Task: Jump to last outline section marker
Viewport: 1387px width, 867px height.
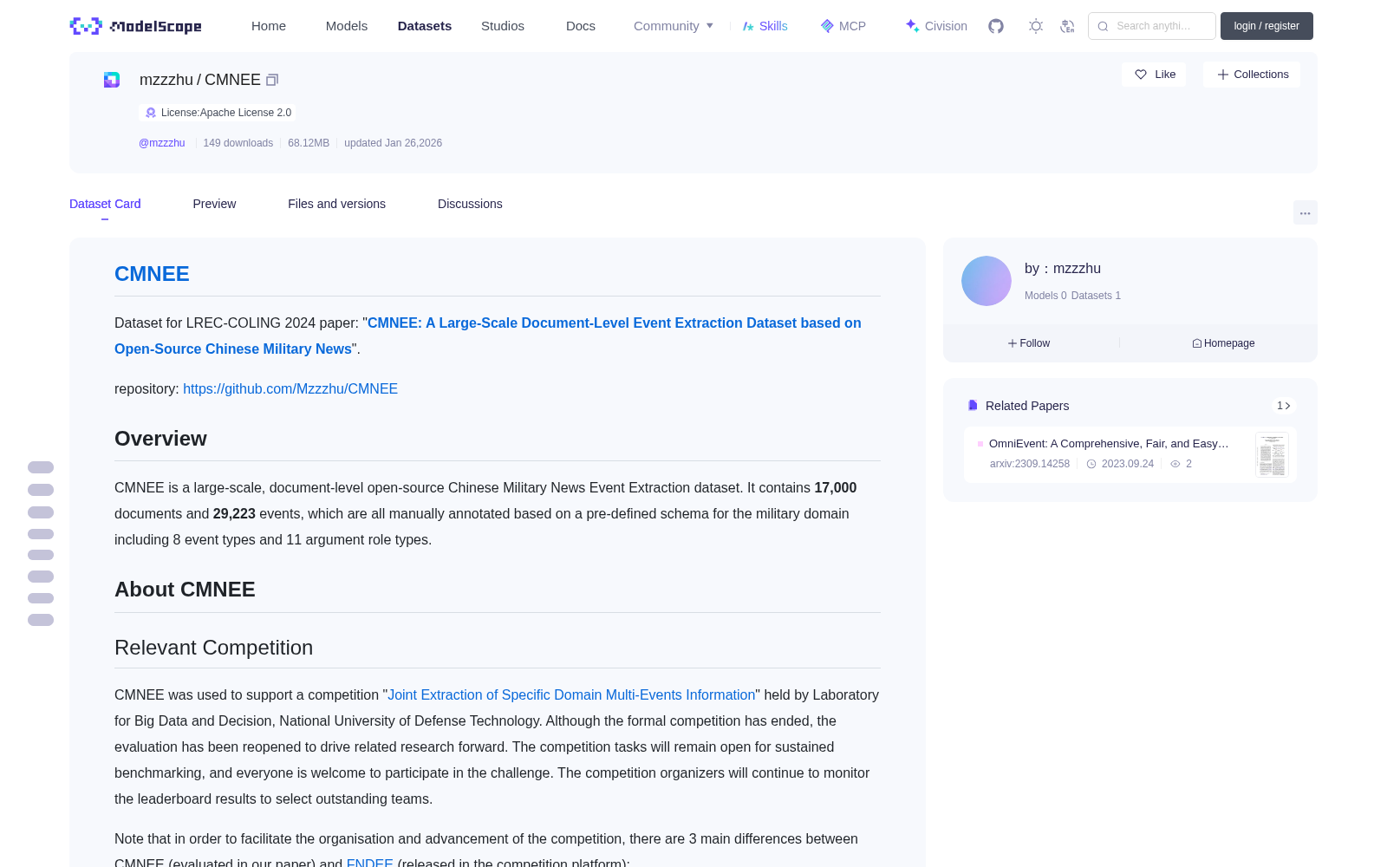Action: [41, 620]
